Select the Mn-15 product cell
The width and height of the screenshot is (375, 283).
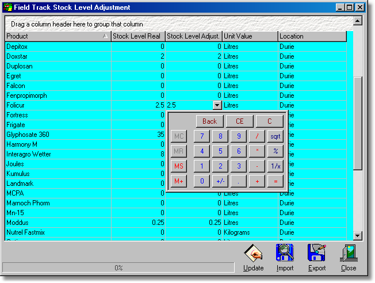(58, 213)
